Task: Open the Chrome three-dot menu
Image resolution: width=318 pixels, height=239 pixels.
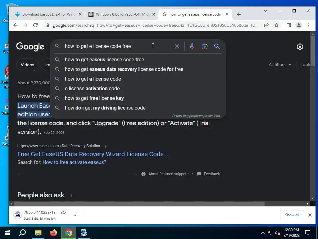Action: (x=309, y=25)
